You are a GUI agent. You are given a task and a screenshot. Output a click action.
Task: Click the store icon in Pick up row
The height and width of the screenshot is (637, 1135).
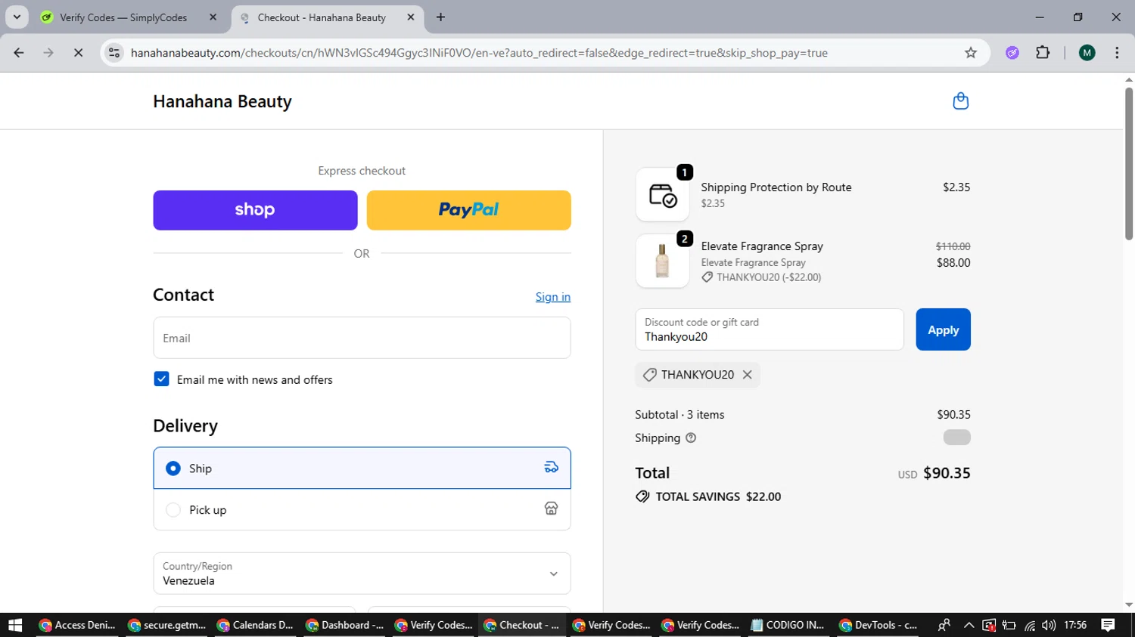[552, 509]
